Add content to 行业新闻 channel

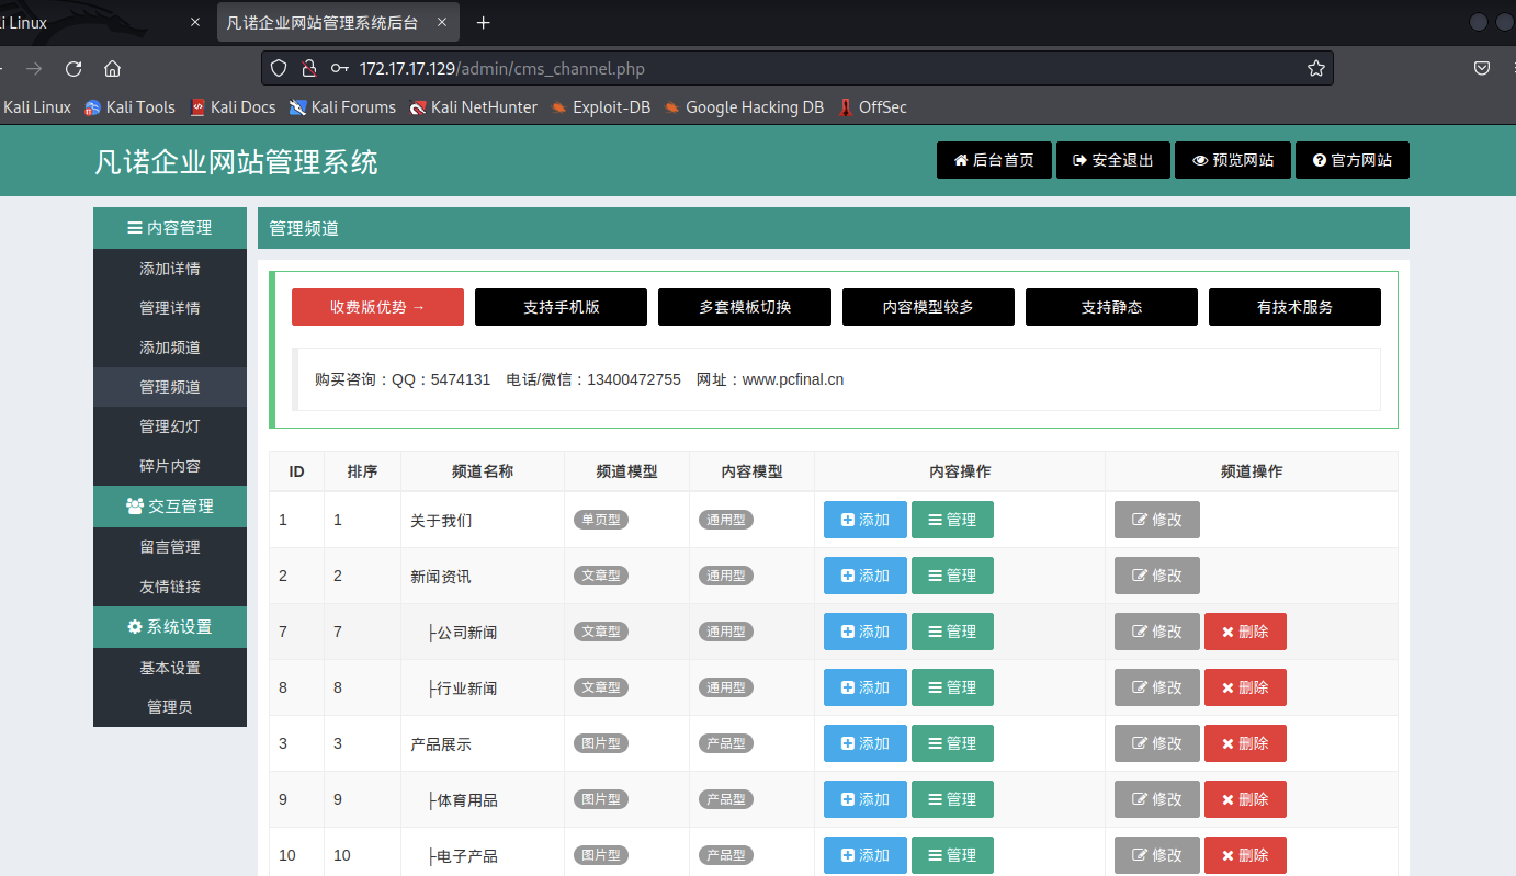[865, 687]
